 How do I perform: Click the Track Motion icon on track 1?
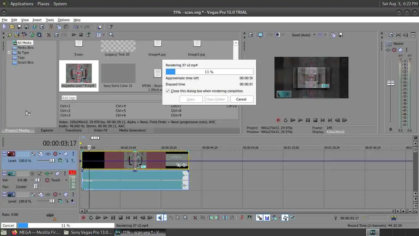[40, 154]
